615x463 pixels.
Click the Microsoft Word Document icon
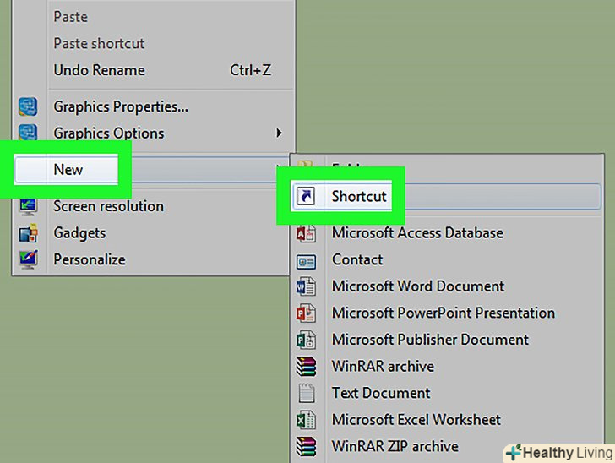pos(306,286)
